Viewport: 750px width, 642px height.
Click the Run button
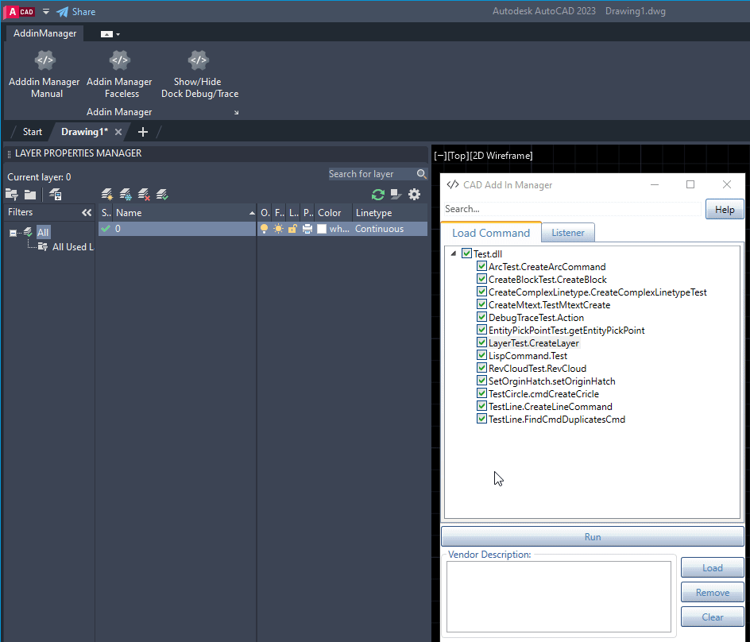point(592,537)
